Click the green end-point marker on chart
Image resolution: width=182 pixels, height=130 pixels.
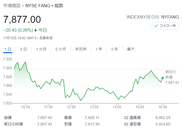point(163,78)
